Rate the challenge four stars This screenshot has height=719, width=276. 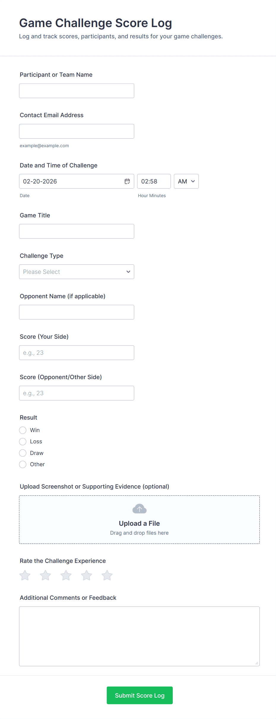point(86,575)
